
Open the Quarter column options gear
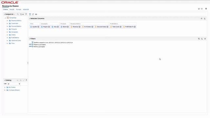click(38, 27)
